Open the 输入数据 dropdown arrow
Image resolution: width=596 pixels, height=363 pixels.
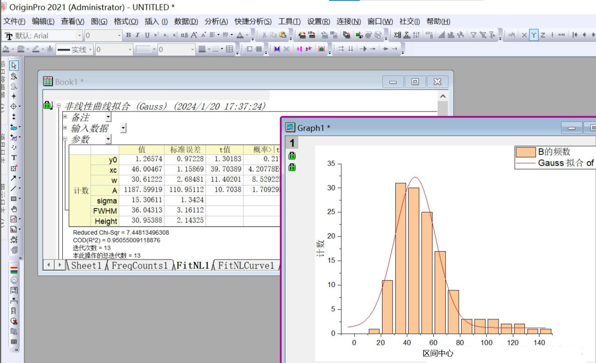pyautogui.click(x=123, y=128)
